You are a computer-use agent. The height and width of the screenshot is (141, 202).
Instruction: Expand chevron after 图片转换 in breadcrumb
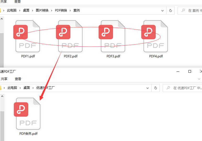(x=52, y=10)
